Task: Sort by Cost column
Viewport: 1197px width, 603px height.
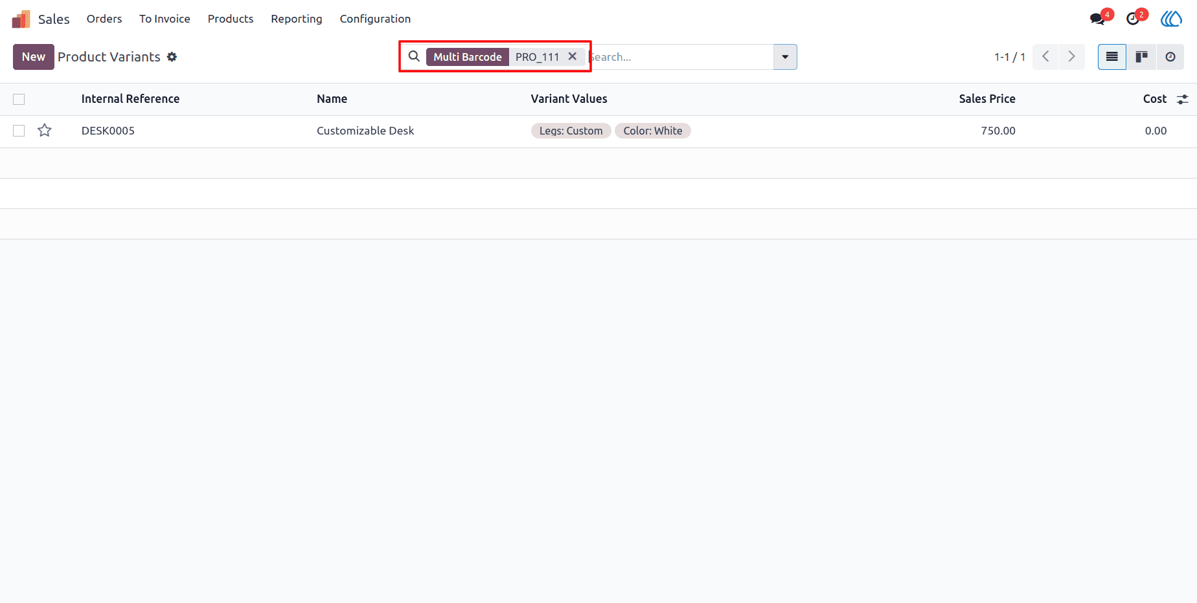Action: tap(1154, 99)
